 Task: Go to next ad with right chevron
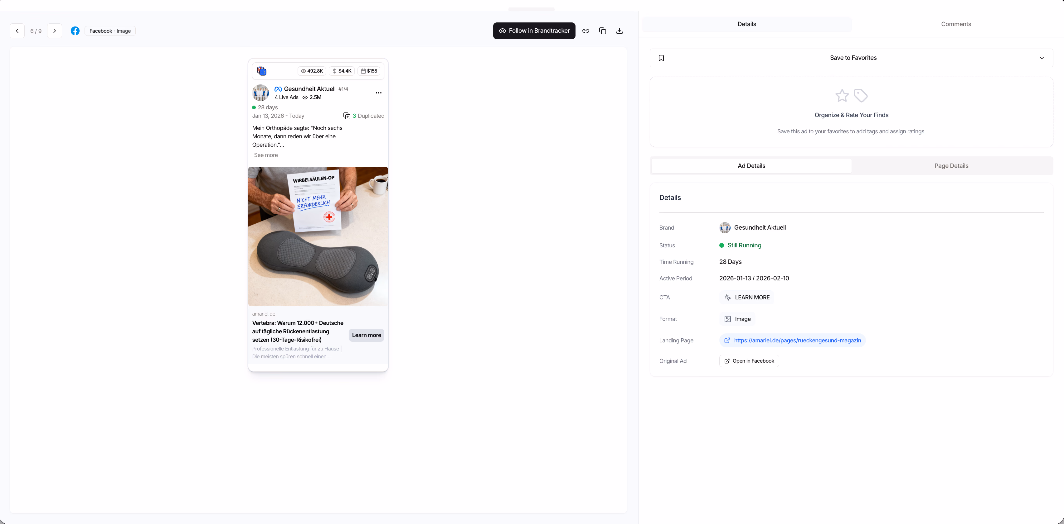point(55,31)
